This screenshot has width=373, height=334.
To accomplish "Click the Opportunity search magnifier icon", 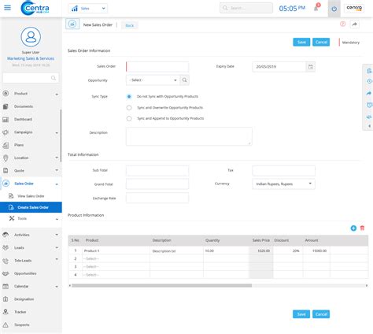I will coord(184,80).
